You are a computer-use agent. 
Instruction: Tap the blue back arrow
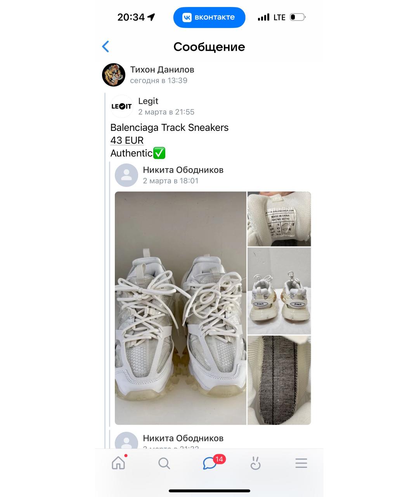106,47
